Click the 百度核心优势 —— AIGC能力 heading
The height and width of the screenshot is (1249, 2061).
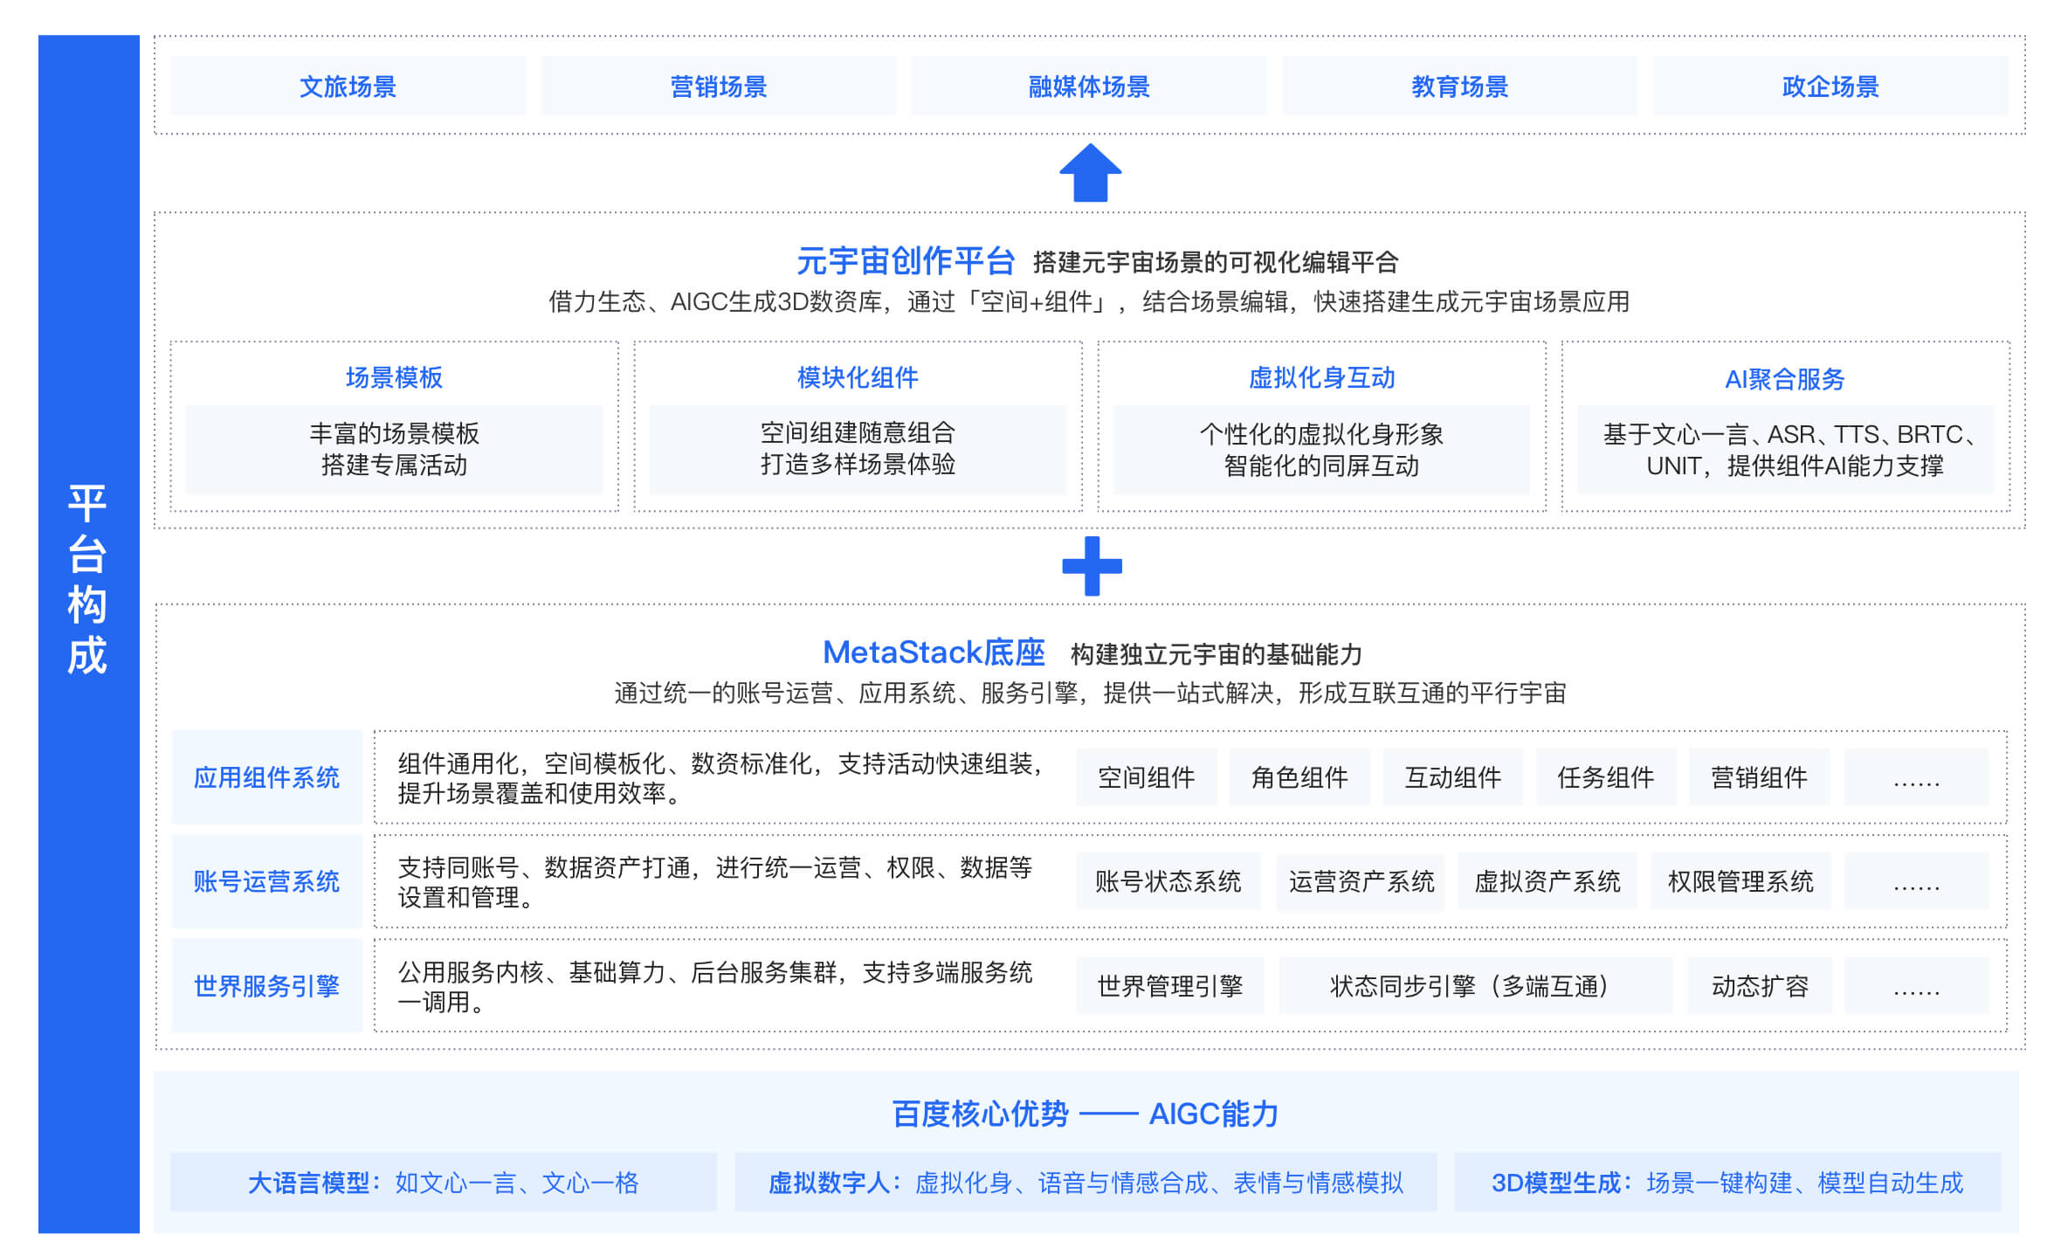[1085, 1114]
